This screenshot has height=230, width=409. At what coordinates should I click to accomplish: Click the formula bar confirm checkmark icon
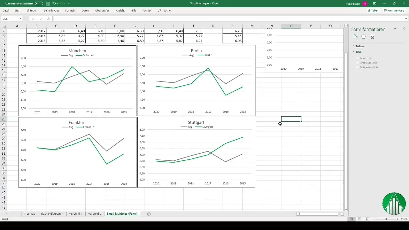(x=41, y=19)
